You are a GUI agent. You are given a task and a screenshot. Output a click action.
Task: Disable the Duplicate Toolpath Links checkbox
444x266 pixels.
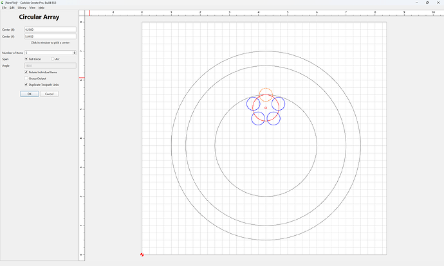click(x=26, y=85)
